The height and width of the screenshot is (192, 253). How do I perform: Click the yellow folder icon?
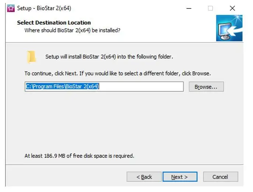(32, 57)
